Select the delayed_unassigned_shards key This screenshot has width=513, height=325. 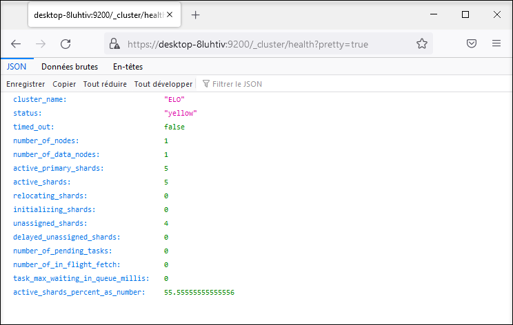point(67,237)
